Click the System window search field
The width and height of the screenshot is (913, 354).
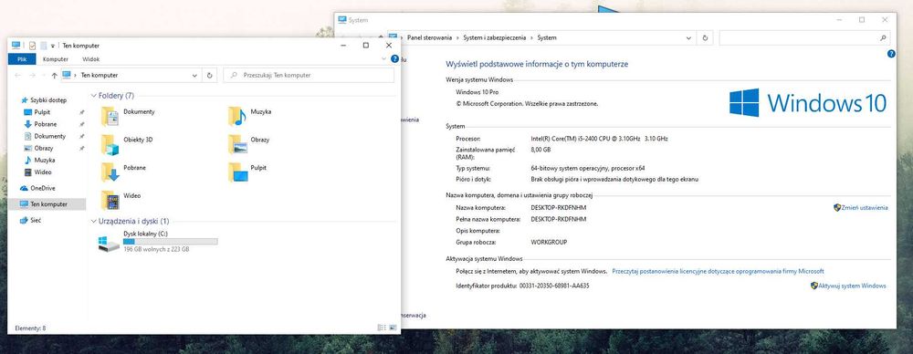click(804, 37)
